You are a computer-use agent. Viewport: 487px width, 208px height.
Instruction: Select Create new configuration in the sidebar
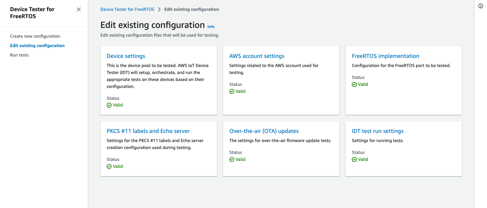point(35,36)
